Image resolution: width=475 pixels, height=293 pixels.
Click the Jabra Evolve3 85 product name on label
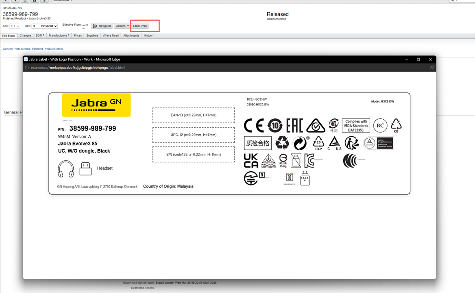click(78, 144)
